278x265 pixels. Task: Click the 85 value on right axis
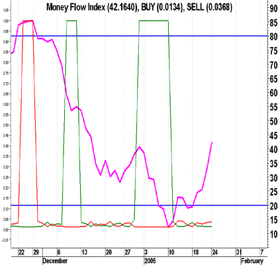273,23
